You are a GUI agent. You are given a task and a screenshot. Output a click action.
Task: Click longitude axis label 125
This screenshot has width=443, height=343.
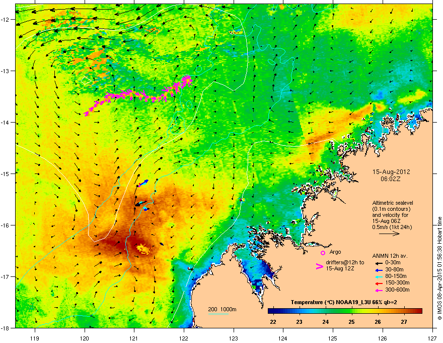(x=333, y=338)
